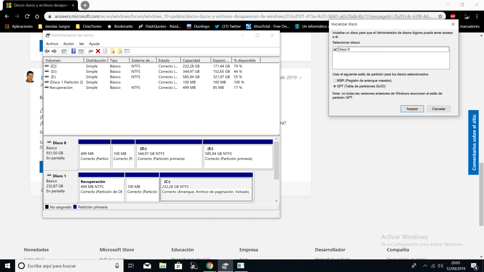Viewport: 484px width, 272px height.
Task: Select the (C:) partition on Disco 1
Action: (x=206, y=189)
